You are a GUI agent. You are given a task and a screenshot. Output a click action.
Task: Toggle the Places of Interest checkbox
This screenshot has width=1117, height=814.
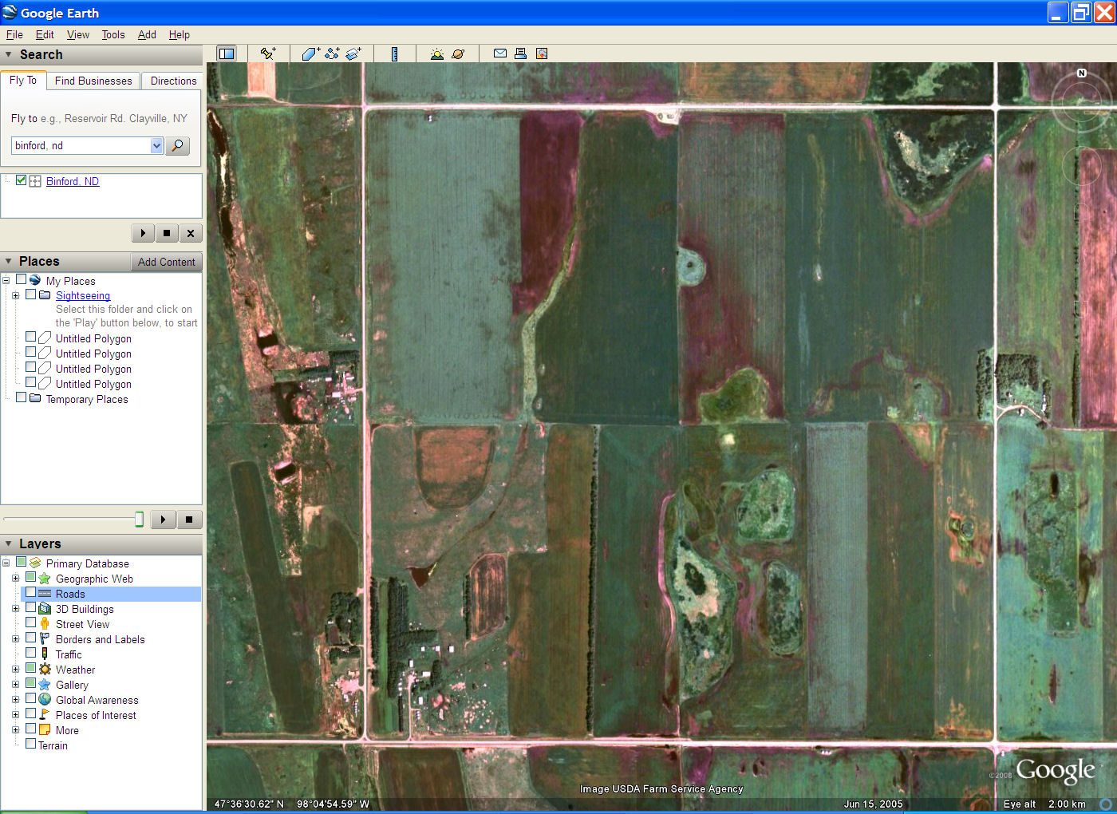click(30, 714)
